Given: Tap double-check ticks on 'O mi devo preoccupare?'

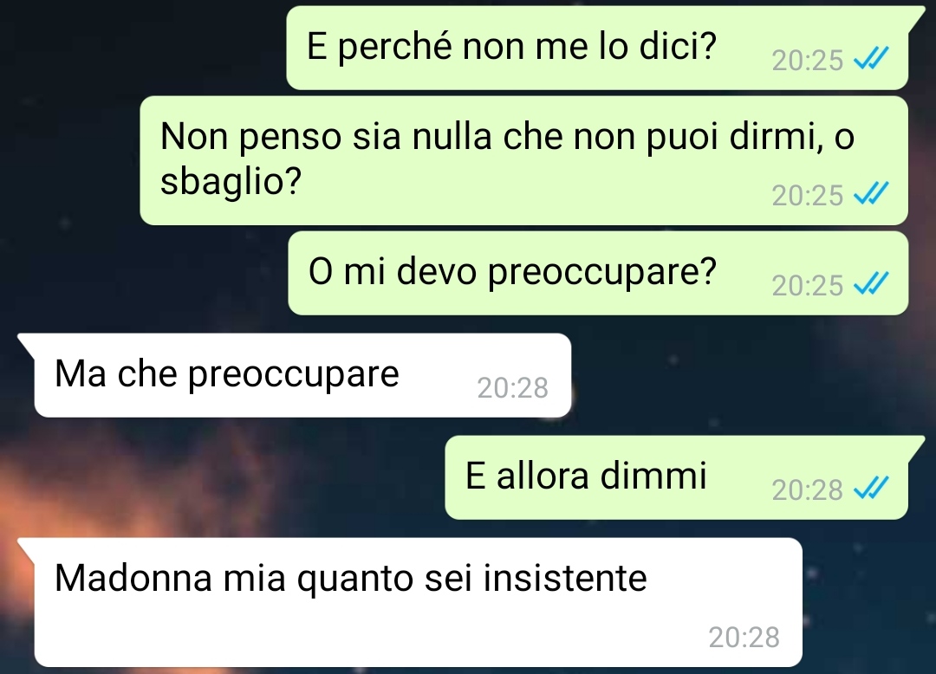Looking at the screenshot, I should (x=871, y=284).
